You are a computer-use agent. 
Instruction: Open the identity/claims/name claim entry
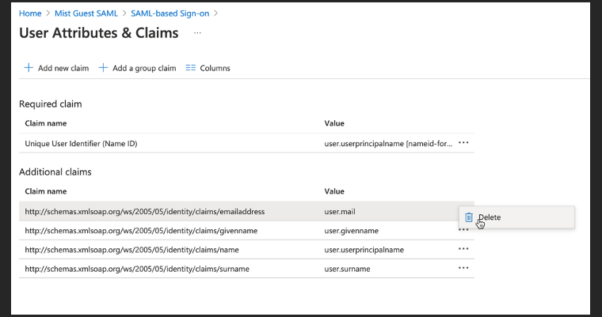[131, 249]
